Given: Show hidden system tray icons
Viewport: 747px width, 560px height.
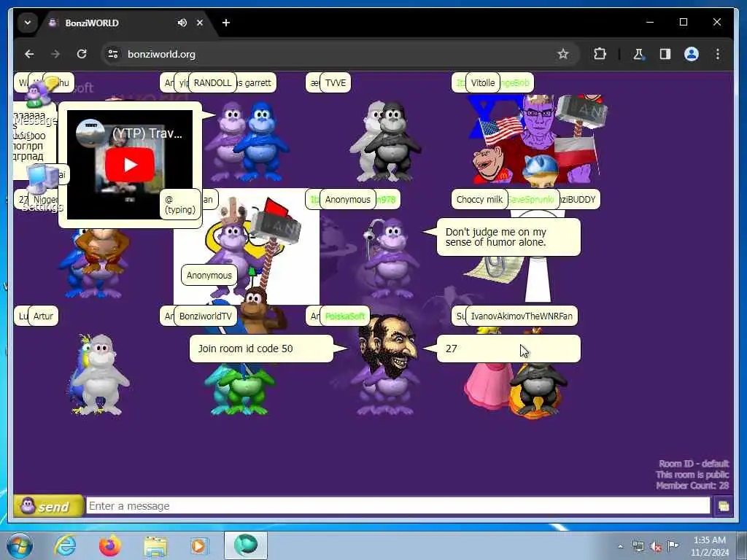Looking at the screenshot, I should point(620,546).
